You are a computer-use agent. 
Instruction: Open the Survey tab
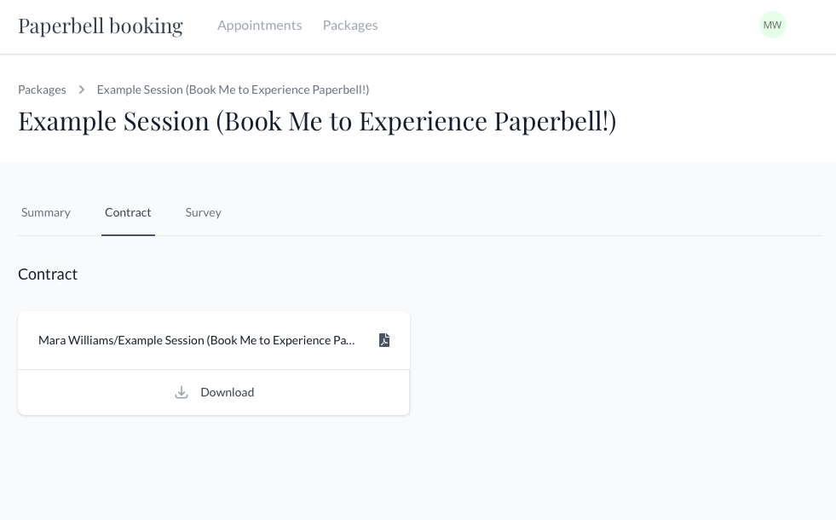[x=203, y=212]
